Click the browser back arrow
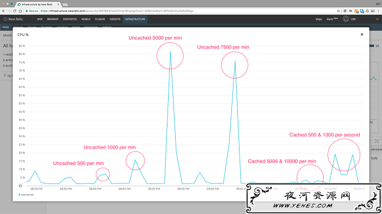Viewport: 382px width, 214px height. 3,11
